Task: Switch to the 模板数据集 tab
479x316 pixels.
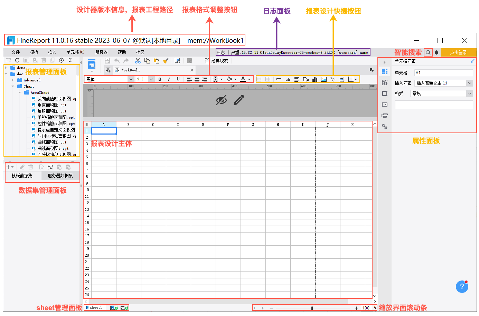Action: [x=22, y=176]
